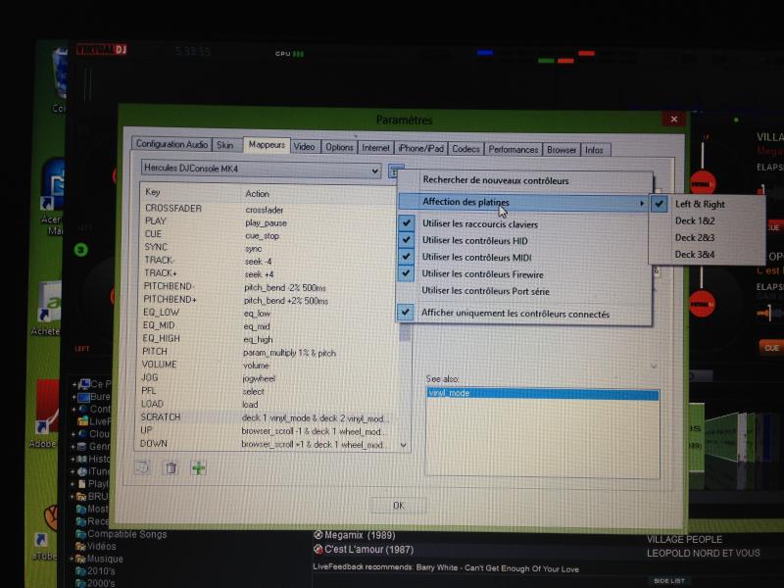The width and height of the screenshot is (784, 588).
Task: Open the Performances tab
Action: tap(514, 149)
